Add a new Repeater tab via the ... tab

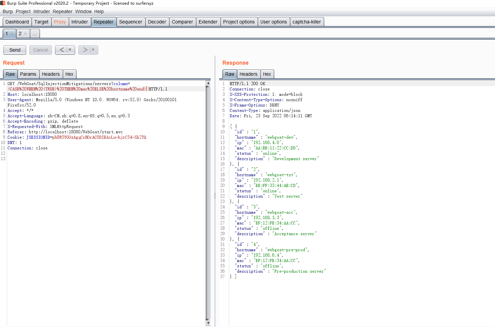[35, 34]
